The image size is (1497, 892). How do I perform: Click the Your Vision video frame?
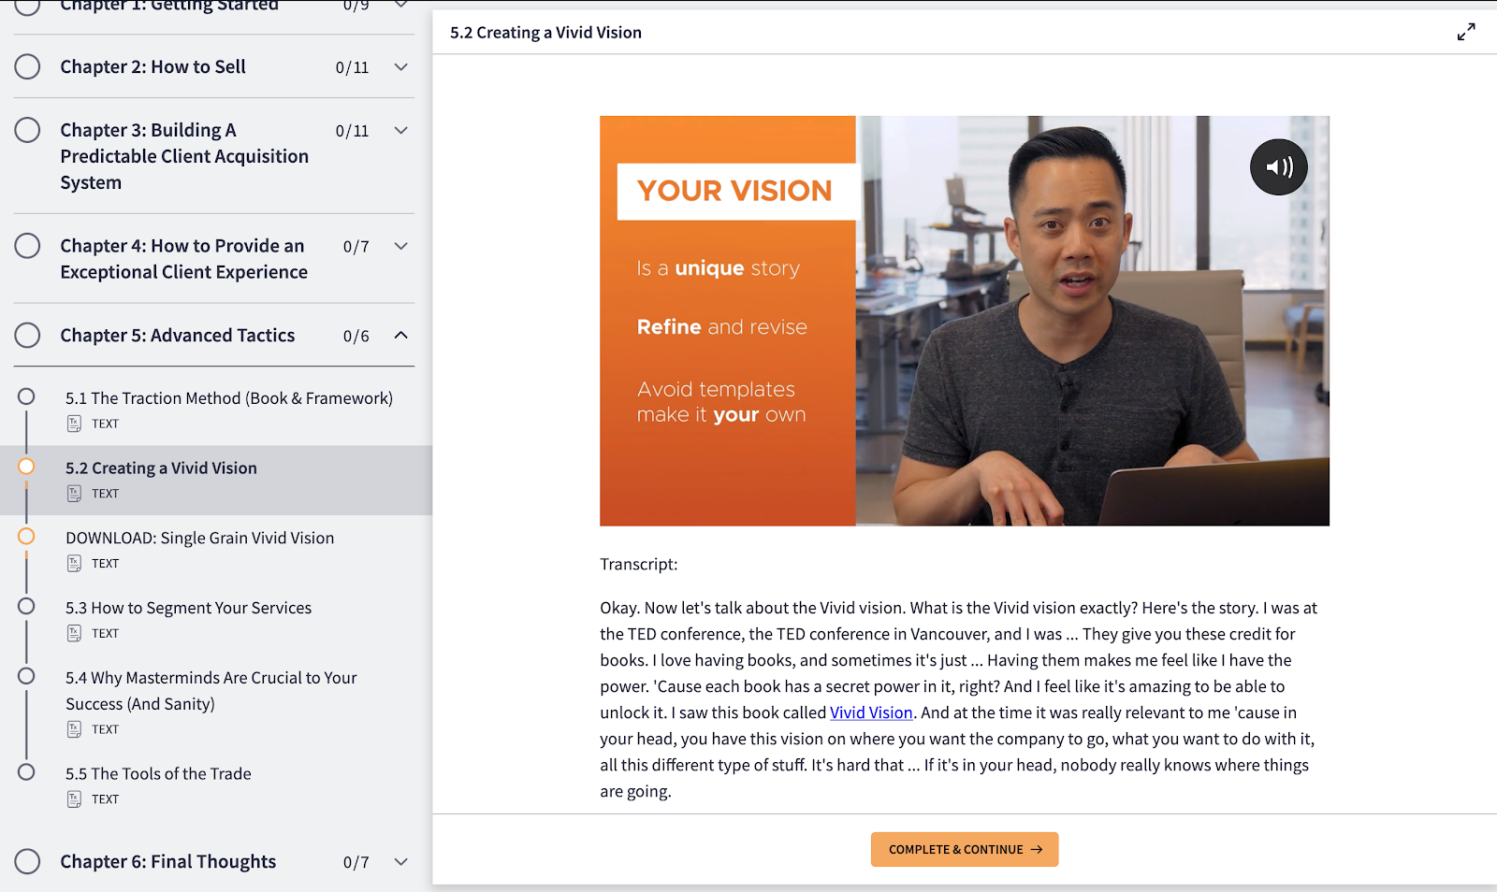[x=964, y=321]
